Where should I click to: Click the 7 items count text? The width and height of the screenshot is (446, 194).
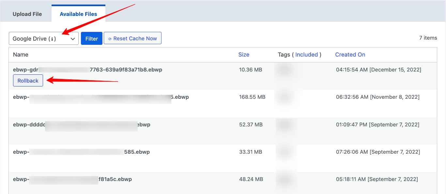(x=428, y=38)
